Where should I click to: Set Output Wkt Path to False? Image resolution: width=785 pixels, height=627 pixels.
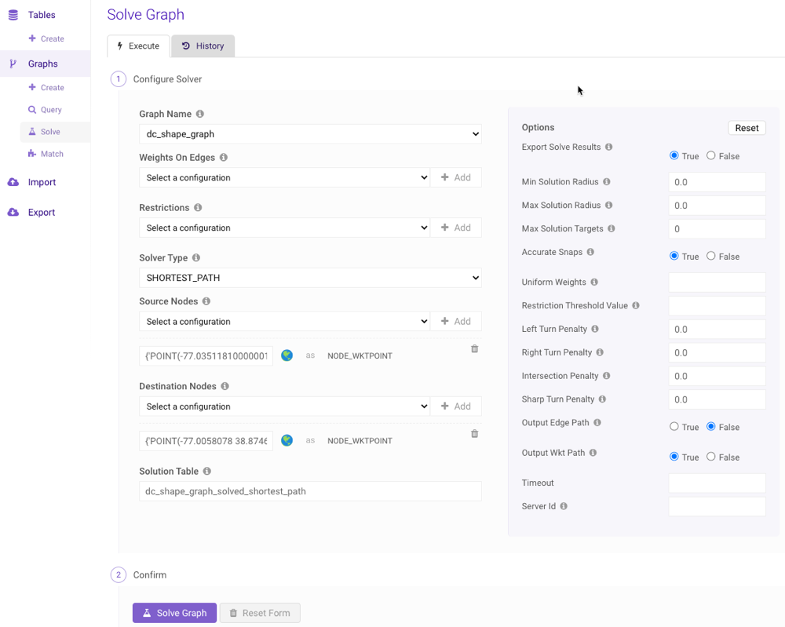pyautogui.click(x=711, y=456)
